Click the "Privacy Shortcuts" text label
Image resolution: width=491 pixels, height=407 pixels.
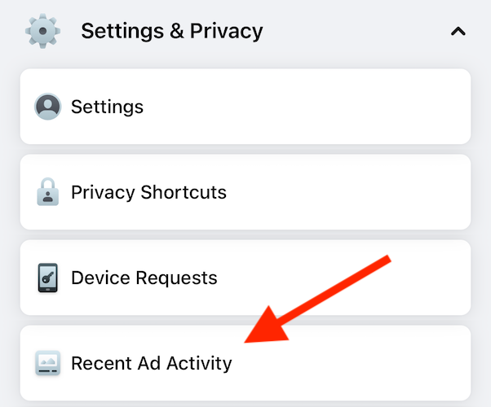click(x=148, y=193)
